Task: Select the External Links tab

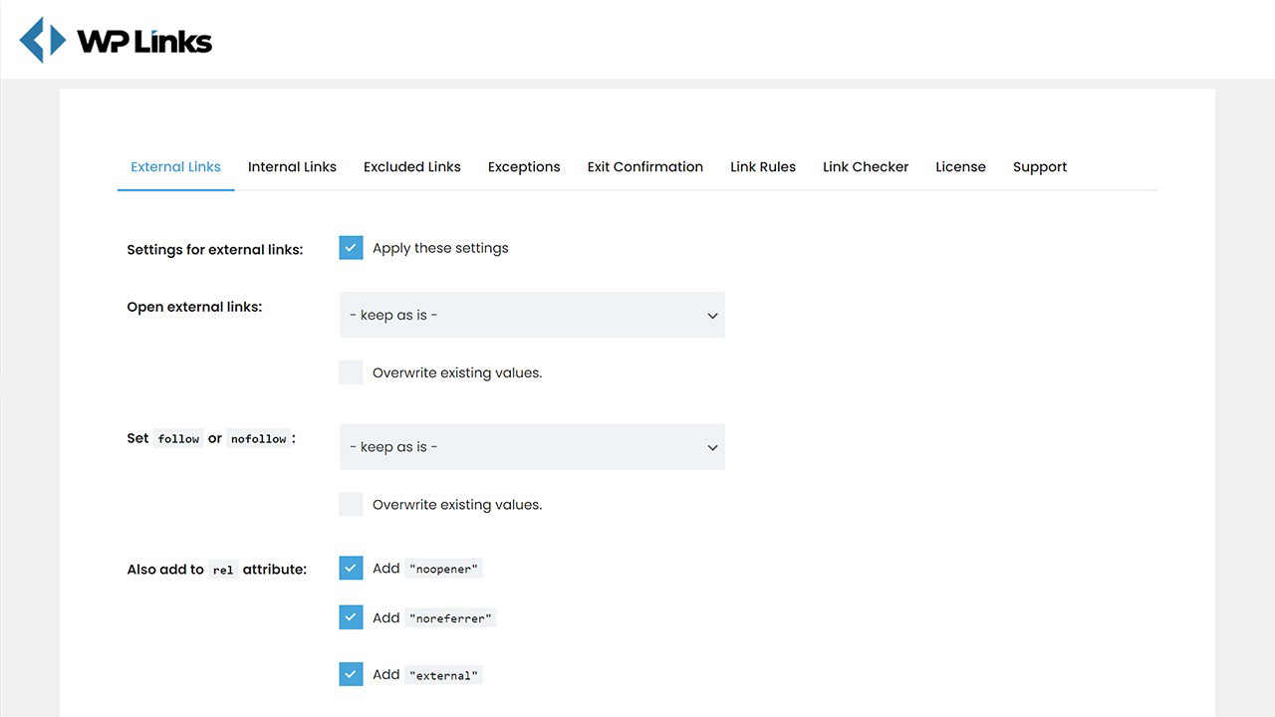Action: tap(175, 167)
